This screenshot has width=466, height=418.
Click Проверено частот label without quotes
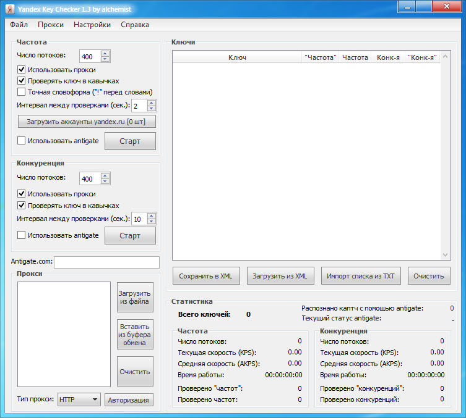pyautogui.click(x=208, y=399)
